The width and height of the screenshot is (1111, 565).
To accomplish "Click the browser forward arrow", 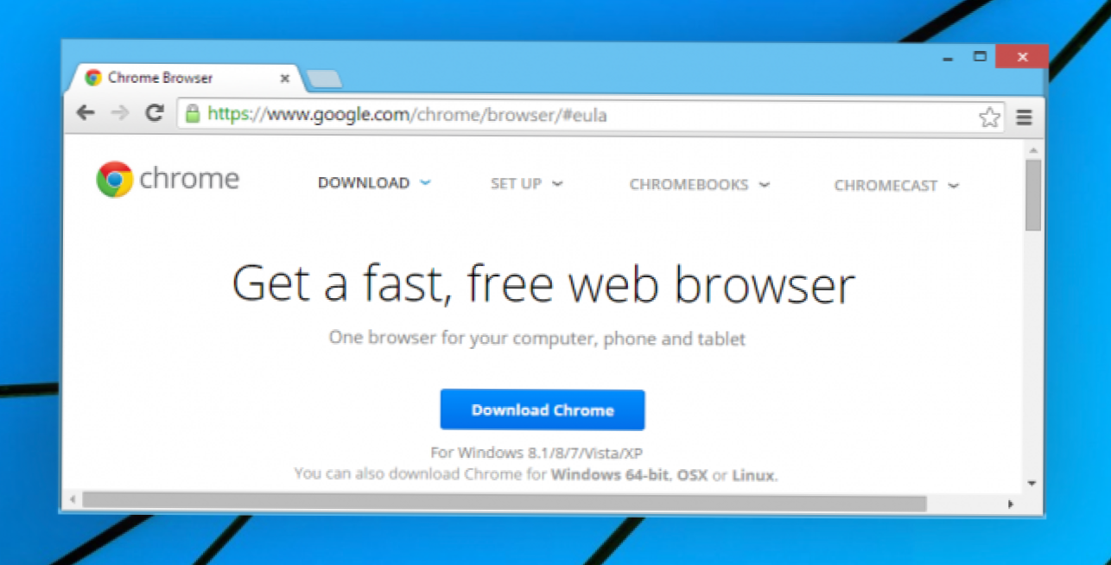I will [x=120, y=112].
